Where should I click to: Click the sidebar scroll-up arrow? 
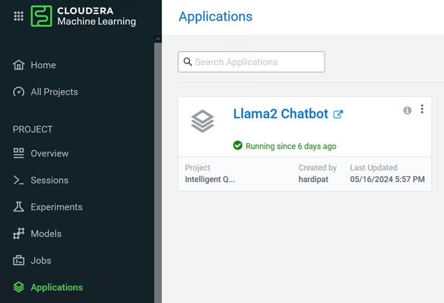158,39
